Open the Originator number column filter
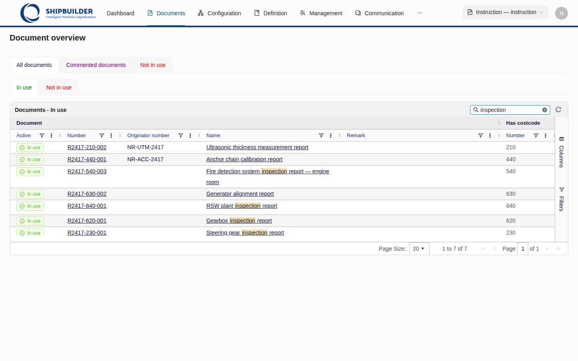Viewport: 578px width, 361px height. 181,136
